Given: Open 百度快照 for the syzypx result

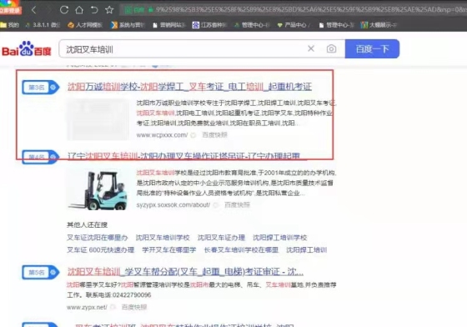Looking at the screenshot, I should click(x=237, y=205).
